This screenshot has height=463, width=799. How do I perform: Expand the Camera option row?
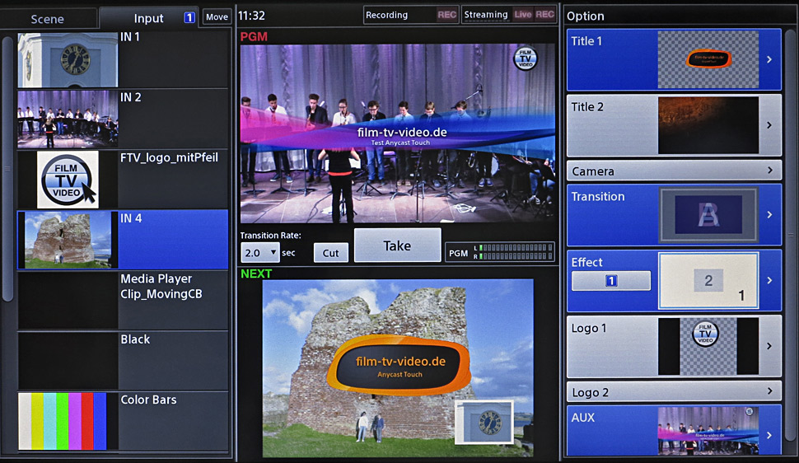(673, 171)
